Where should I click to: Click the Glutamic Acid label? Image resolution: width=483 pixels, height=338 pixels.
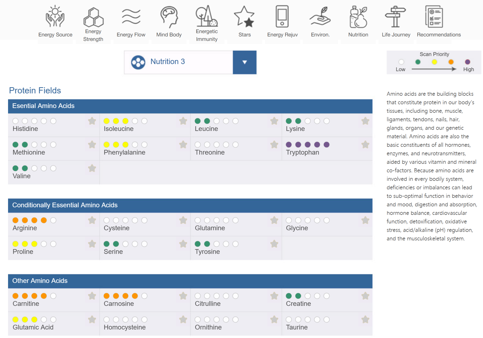coord(33,327)
